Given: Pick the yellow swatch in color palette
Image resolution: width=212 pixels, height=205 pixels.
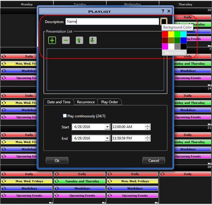Looking at the screenshot, I should pyautogui.click(x=171, y=34).
